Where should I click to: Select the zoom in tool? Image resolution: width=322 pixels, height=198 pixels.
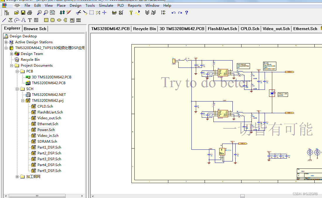pyautogui.click(x=40, y=12)
